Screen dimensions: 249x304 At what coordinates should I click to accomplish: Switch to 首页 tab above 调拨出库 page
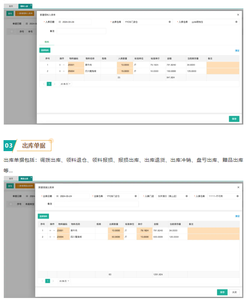point(11,179)
